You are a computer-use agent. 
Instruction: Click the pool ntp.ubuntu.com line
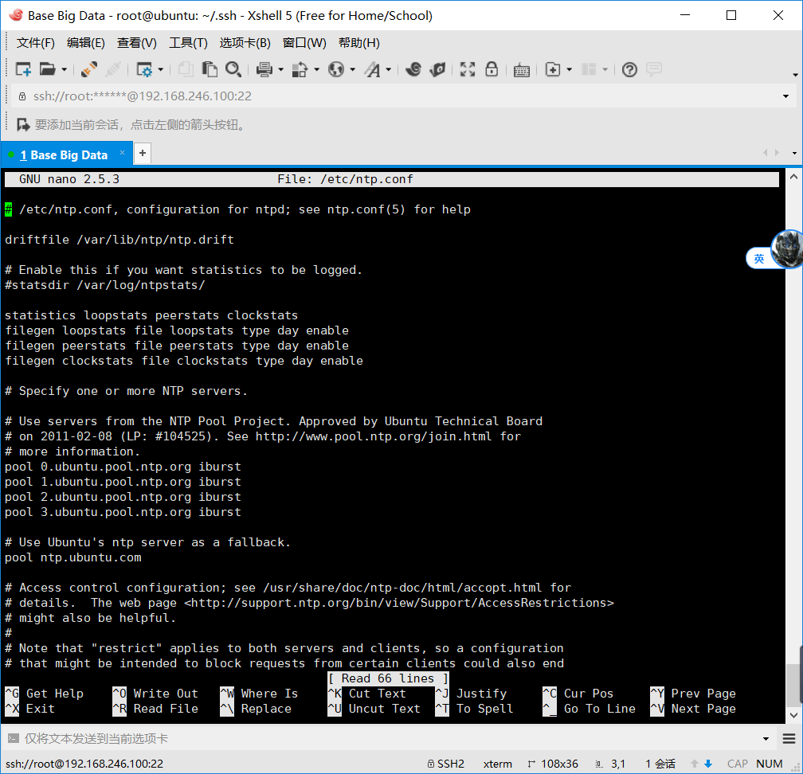click(x=73, y=557)
